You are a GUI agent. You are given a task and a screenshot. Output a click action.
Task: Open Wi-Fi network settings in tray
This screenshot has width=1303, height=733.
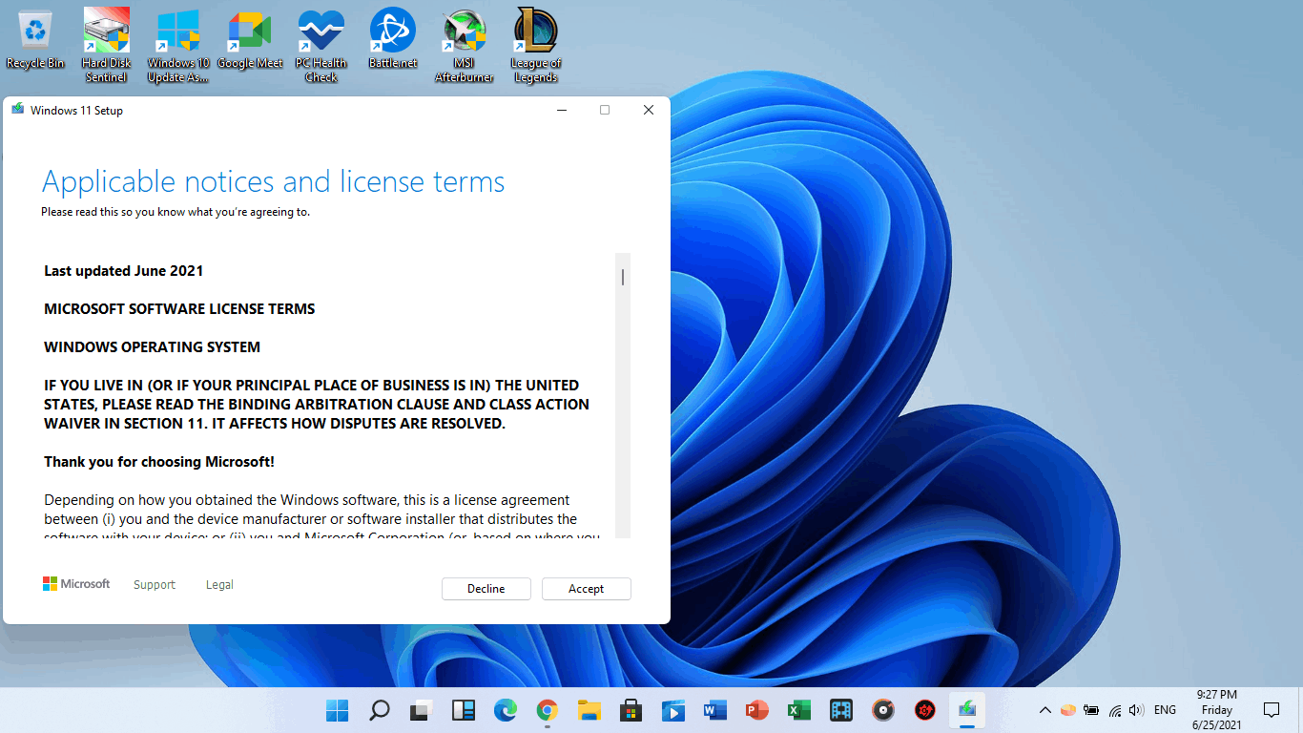point(1114,710)
